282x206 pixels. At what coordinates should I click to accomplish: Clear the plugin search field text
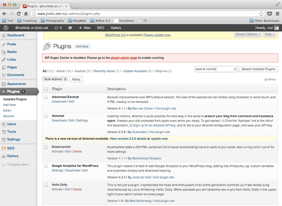[x=235, y=69]
